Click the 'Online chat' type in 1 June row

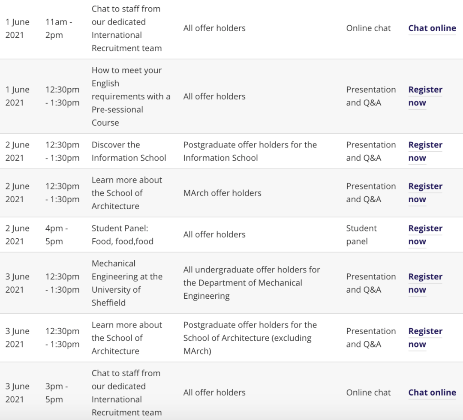pyautogui.click(x=368, y=28)
